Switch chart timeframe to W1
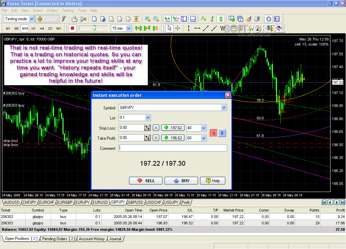This screenshot has width=346, height=249. tap(59, 28)
